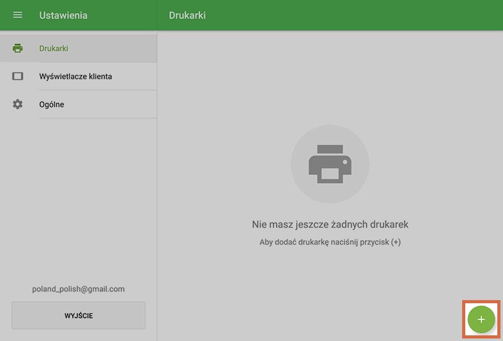503x341 pixels.
Task: Click the Drukarki heading in the top bar
Action: tap(187, 15)
